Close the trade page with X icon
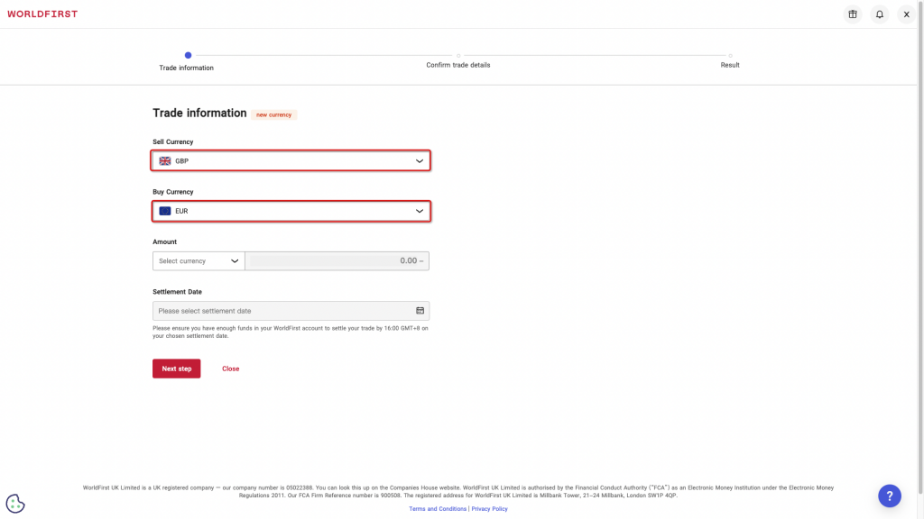Screen dimensions: 924x519 tap(906, 14)
